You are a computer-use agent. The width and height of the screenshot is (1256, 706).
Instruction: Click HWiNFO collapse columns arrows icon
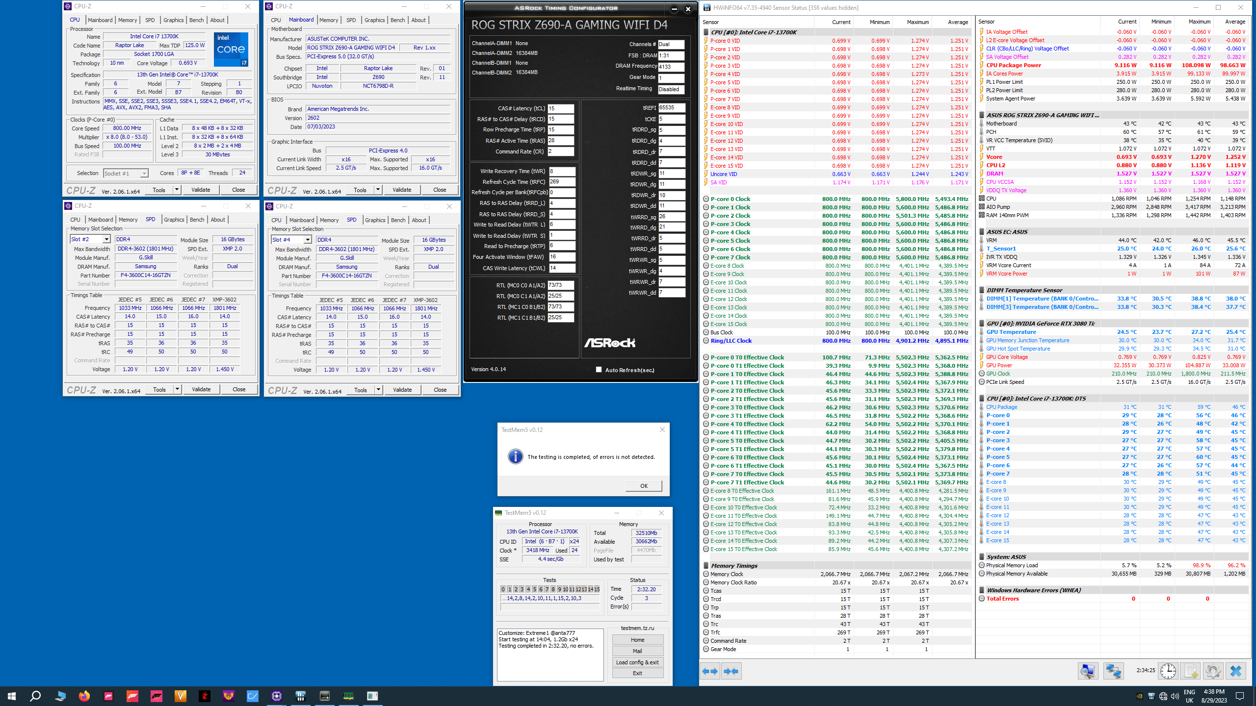(x=732, y=671)
